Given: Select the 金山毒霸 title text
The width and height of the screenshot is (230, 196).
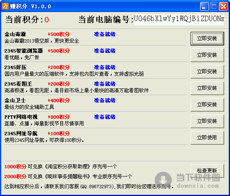Looking at the screenshot, I should click(x=15, y=34).
